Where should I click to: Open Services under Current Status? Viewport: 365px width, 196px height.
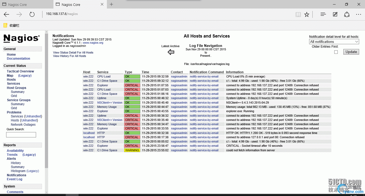coord(13,84)
